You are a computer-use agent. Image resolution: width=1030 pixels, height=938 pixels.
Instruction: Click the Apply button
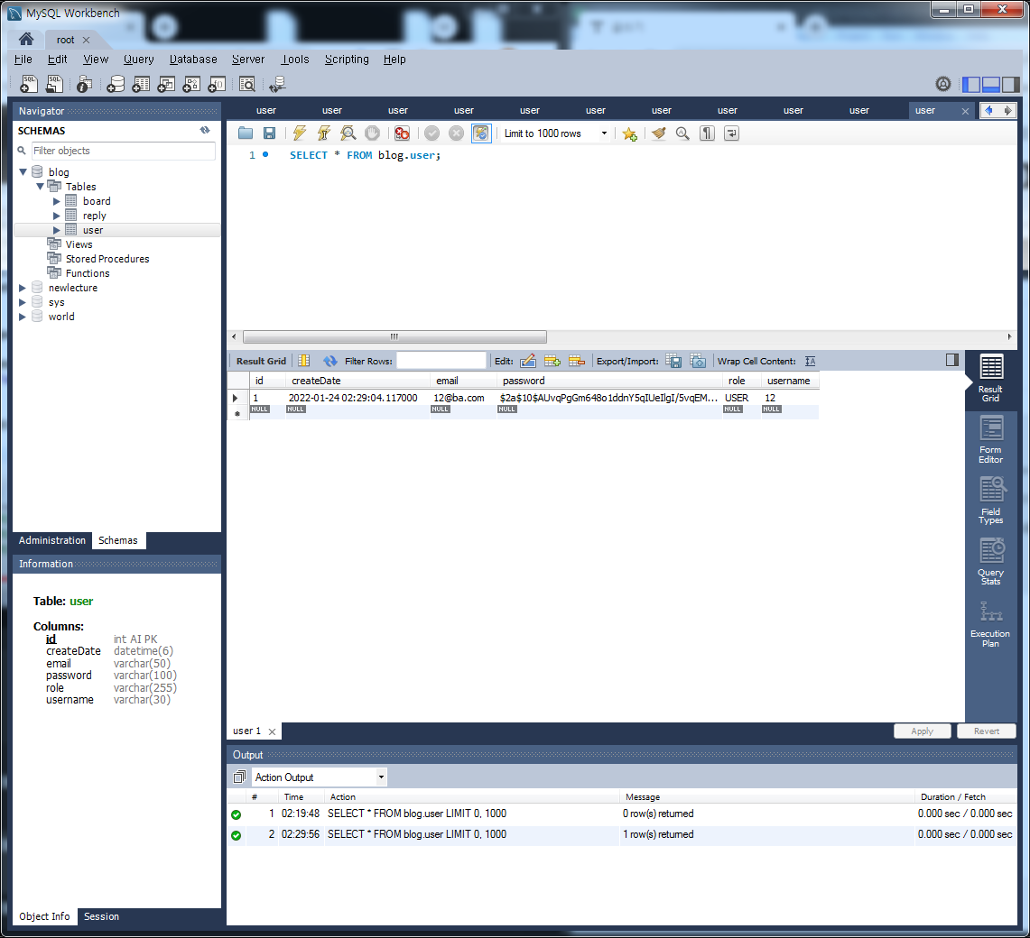(923, 731)
